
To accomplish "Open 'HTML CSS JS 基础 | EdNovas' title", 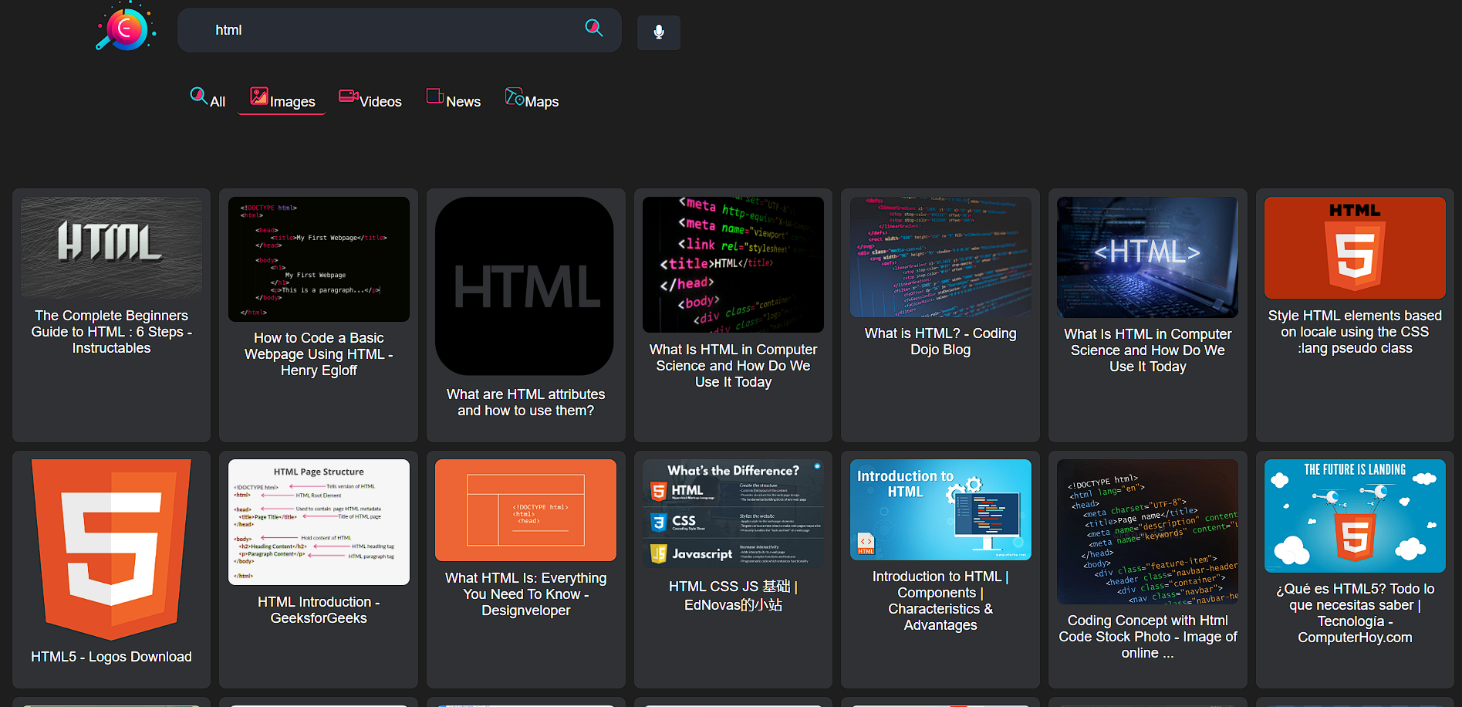I will 733,596.
